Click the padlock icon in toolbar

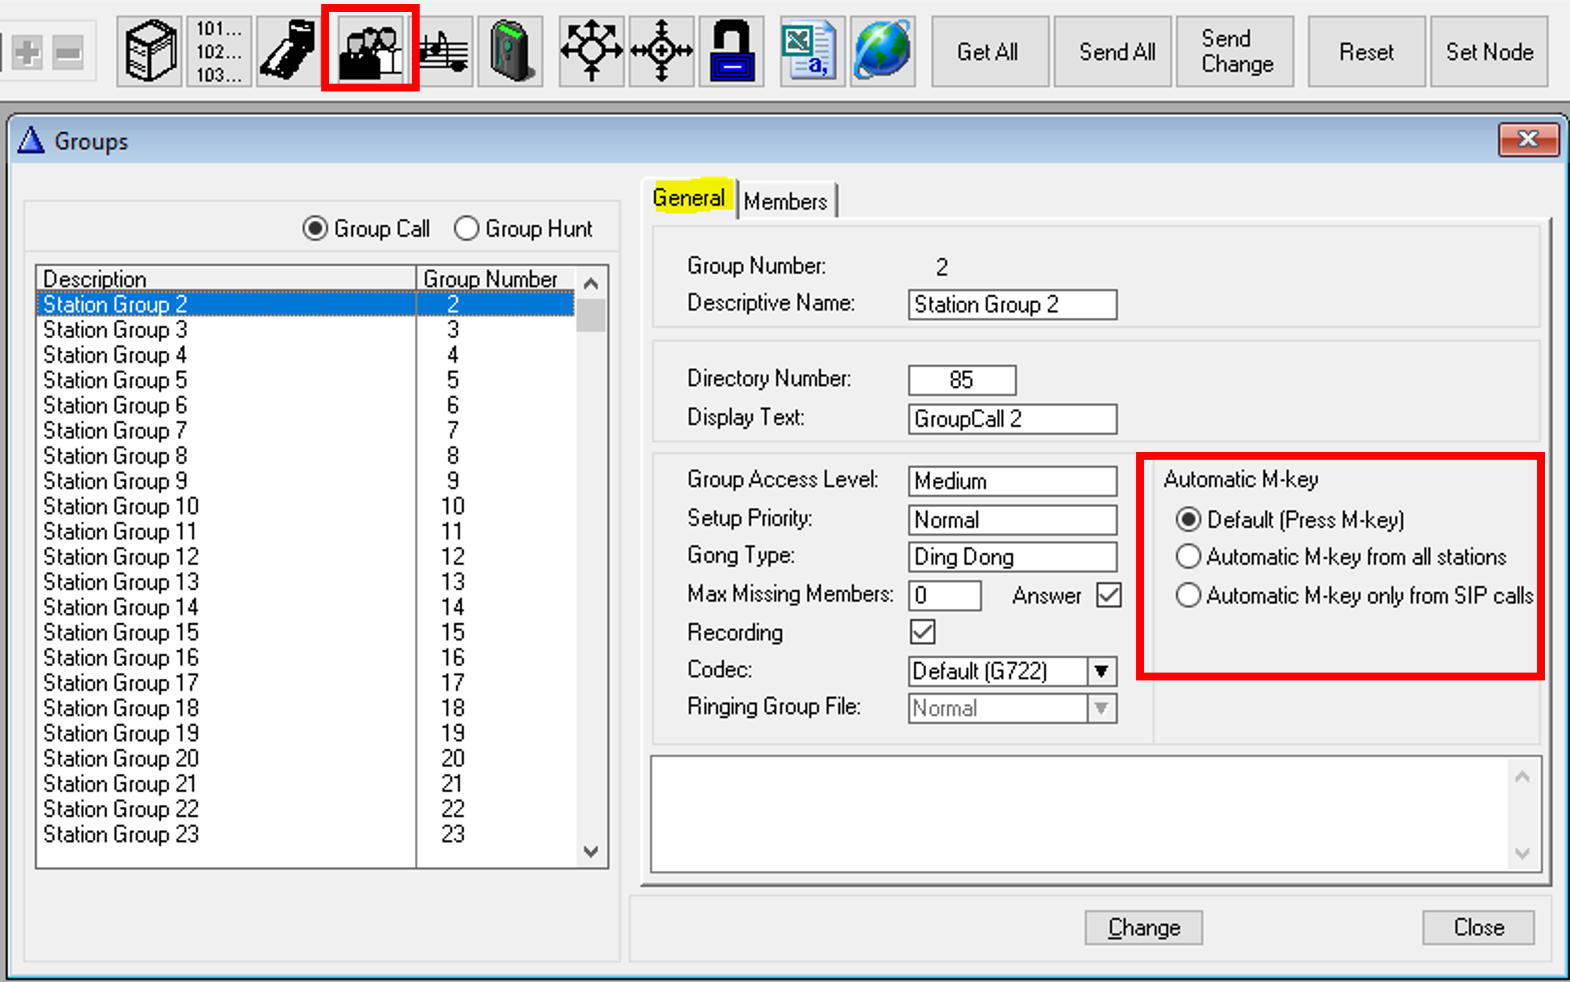coord(731,51)
